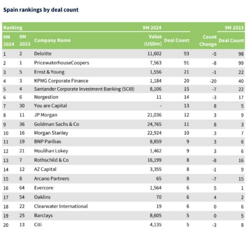The width and height of the screenshot is (249, 232).
Task: Click the Oaklins entry
Action: 42,197
